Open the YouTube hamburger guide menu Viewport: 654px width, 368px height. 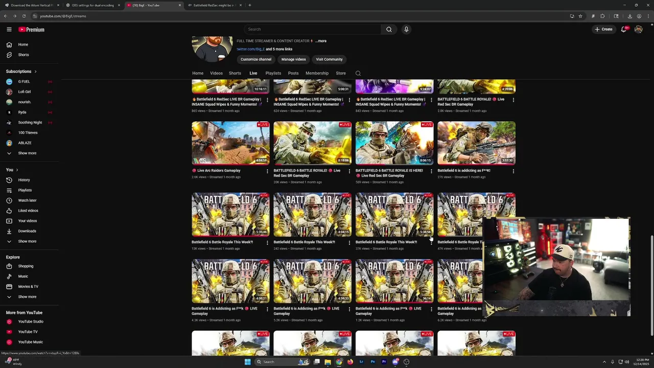(x=9, y=30)
